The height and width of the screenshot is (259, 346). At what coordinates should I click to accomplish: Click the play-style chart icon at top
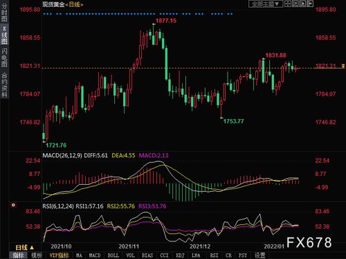point(302,3)
